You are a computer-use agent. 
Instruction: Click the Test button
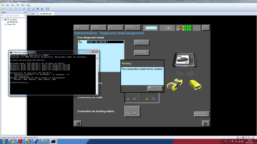coord(142,42)
